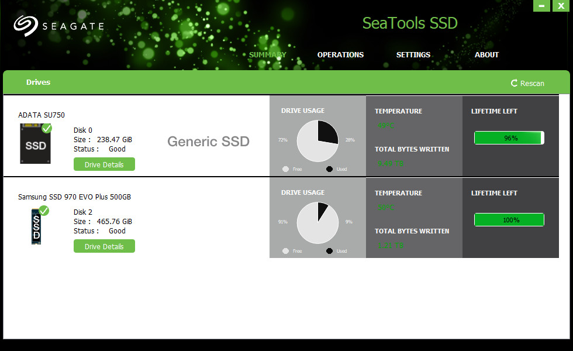Click the ADATA SU750 SSD drive icon
The width and height of the screenshot is (573, 351).
[x=35, y=144]
